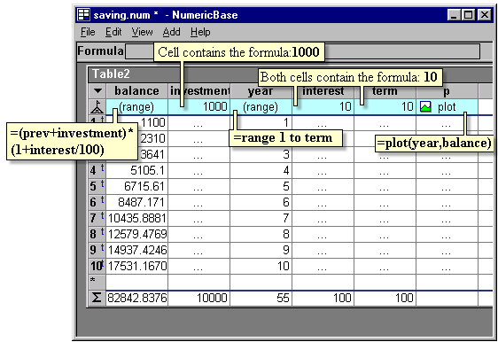Open the View menu
Image resolution: width=498 pixels, height=342 pixels.
point(142,32)
